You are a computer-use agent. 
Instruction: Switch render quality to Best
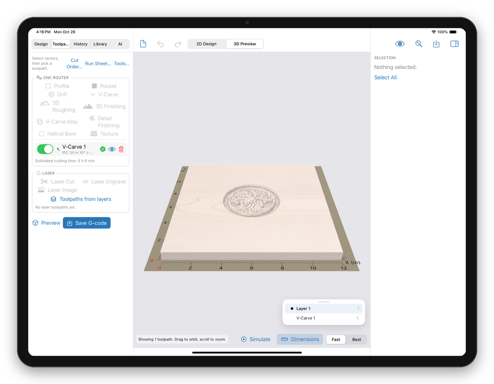357,340
